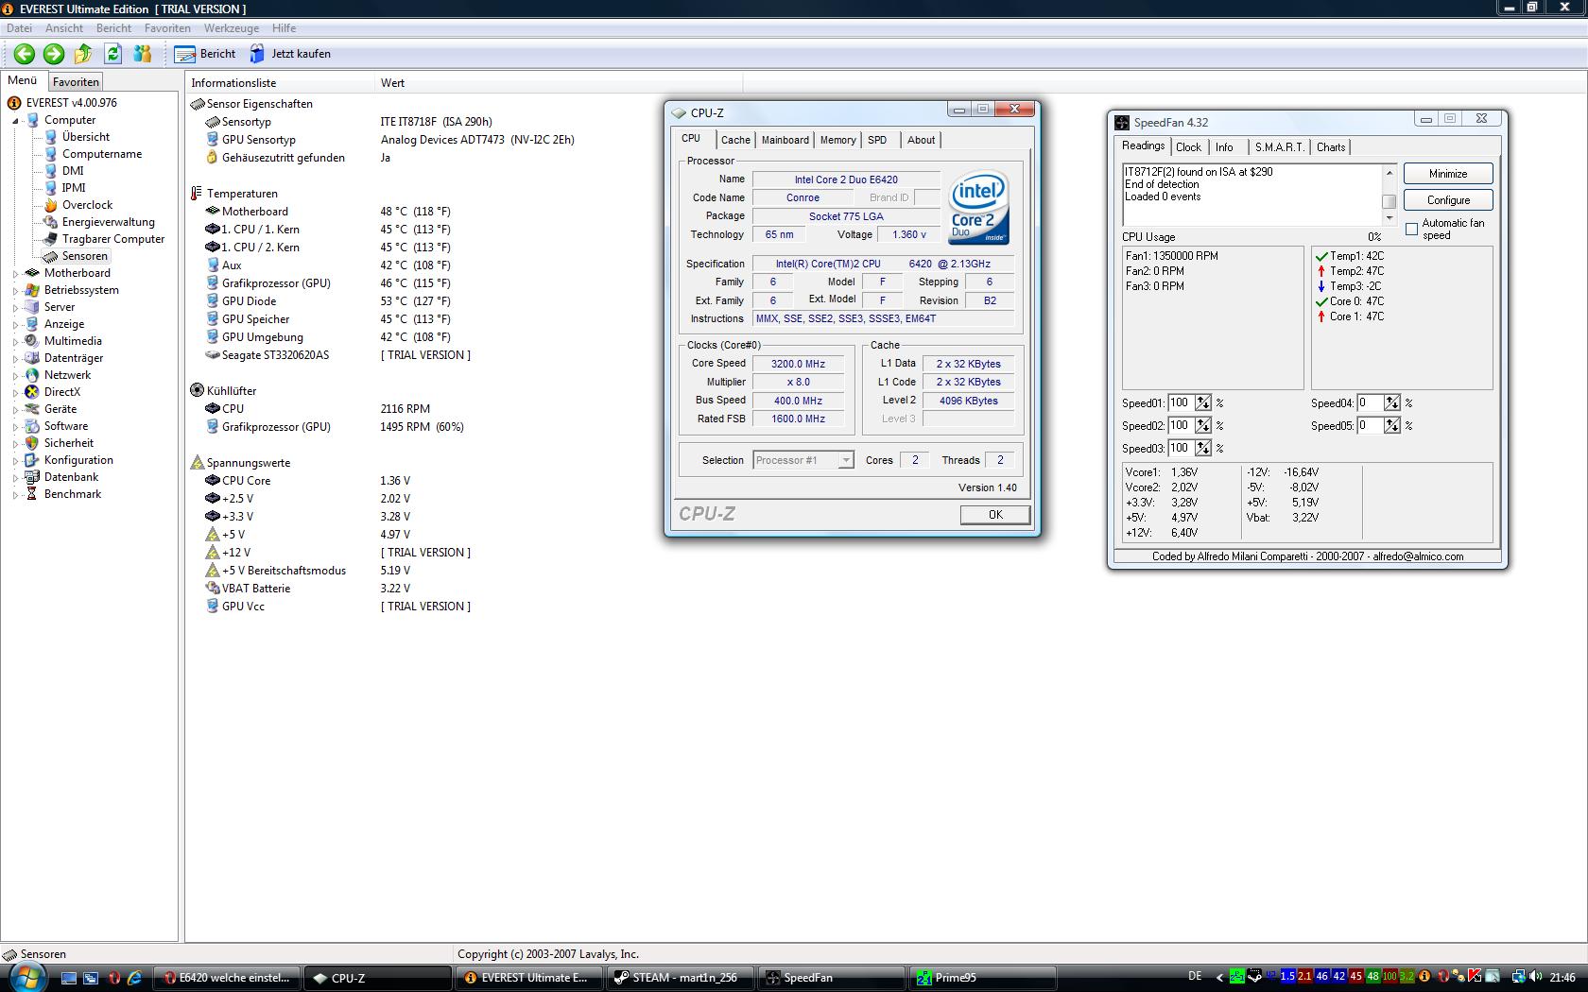Switch to CPU-Z Cache tab
Image resolution: width=1588 pixels, height=992 pixels.
735,140
